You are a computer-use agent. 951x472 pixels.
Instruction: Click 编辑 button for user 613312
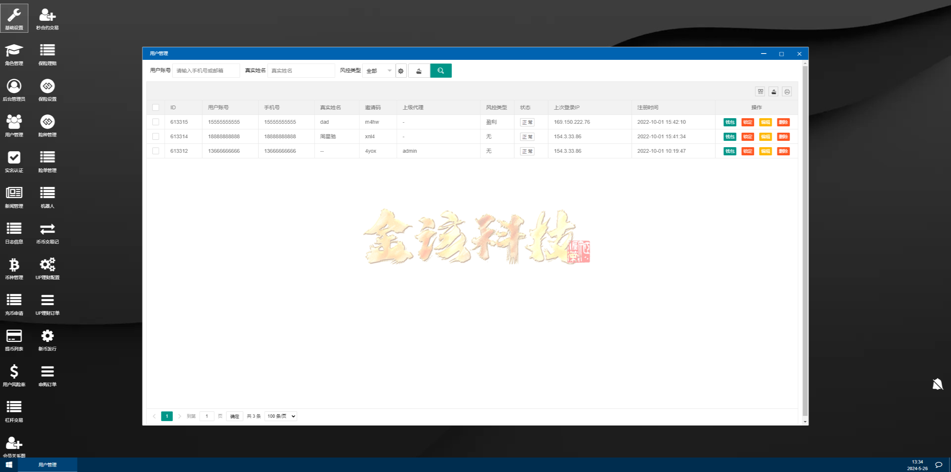766,151
